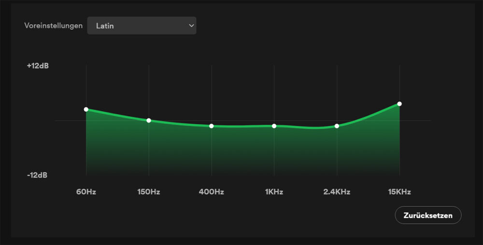The height and width of the screenshot is (245, 483).
Task: Select the 60Hz band handle on the curve
Action: [x=86, y=109]
